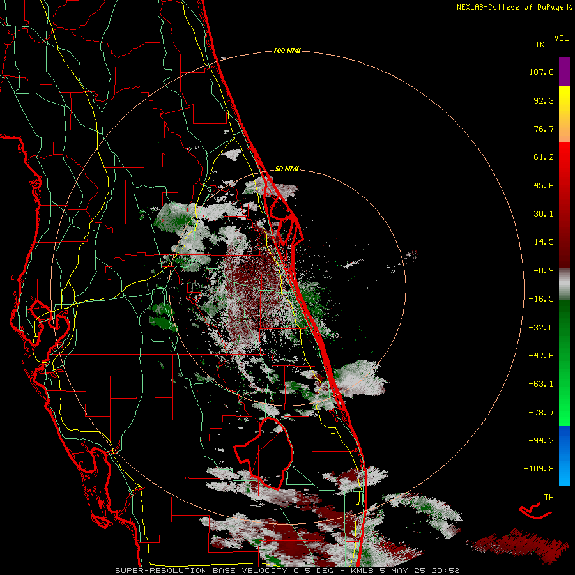Viewport: 575px width, 575px height.
Task: Click the 76.7 legend value
Action: [544, 128]
